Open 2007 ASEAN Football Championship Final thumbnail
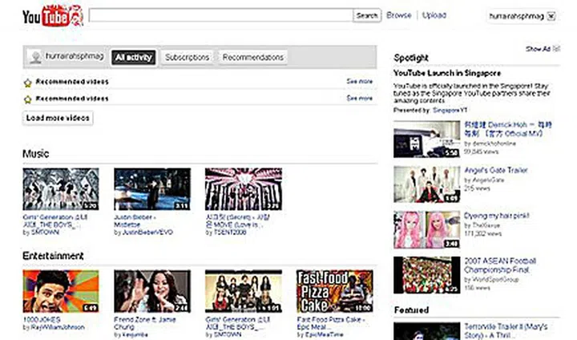This screenshot has height=340, width=577. tap(427, 275)
